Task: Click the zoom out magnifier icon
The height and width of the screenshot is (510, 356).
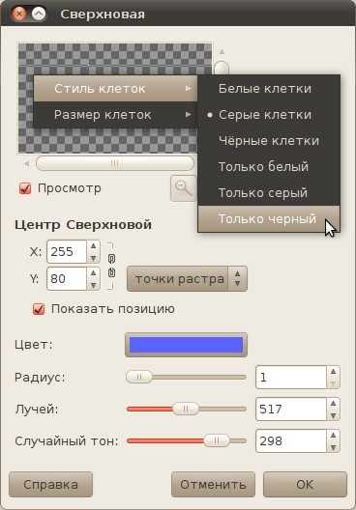Action: pos(184,188)
